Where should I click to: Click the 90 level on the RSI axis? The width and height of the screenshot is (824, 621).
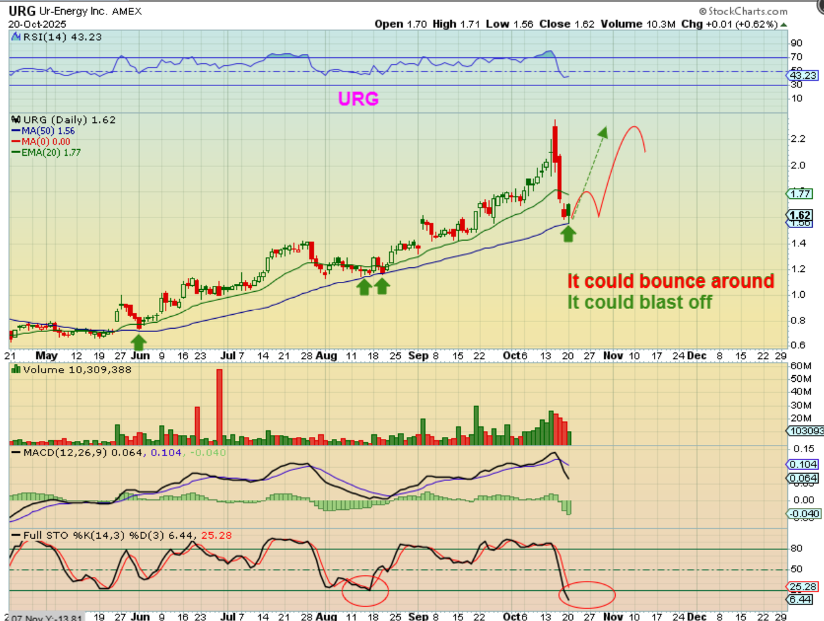click(796, 43)
